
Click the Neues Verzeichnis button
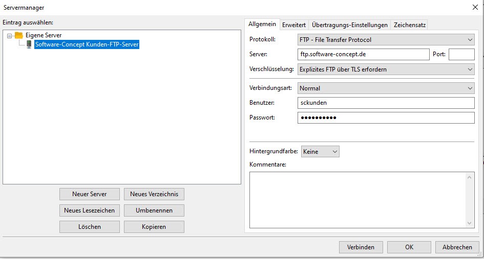154,194
